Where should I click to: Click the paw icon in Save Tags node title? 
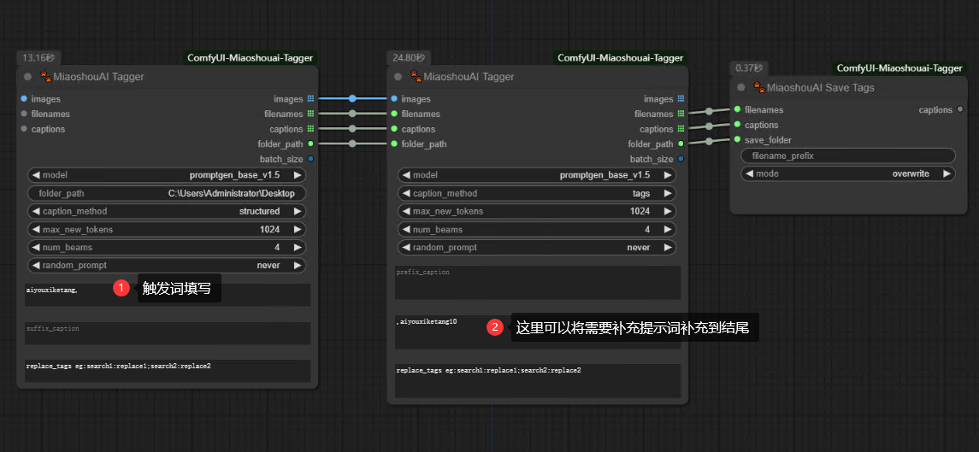pyautogui.click(x=758, y=87)
